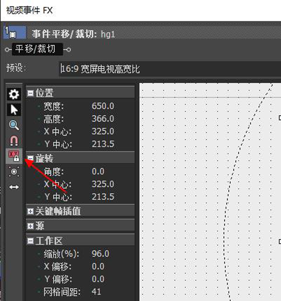This screenshot has height=301, width=281.
Task: Collapse the 工作区 section
Action: tap(30, 241)
